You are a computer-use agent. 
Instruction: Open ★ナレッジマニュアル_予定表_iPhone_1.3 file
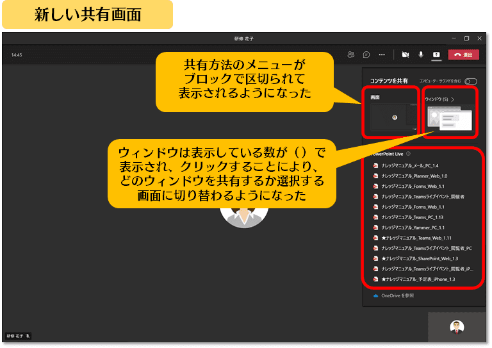418,279
